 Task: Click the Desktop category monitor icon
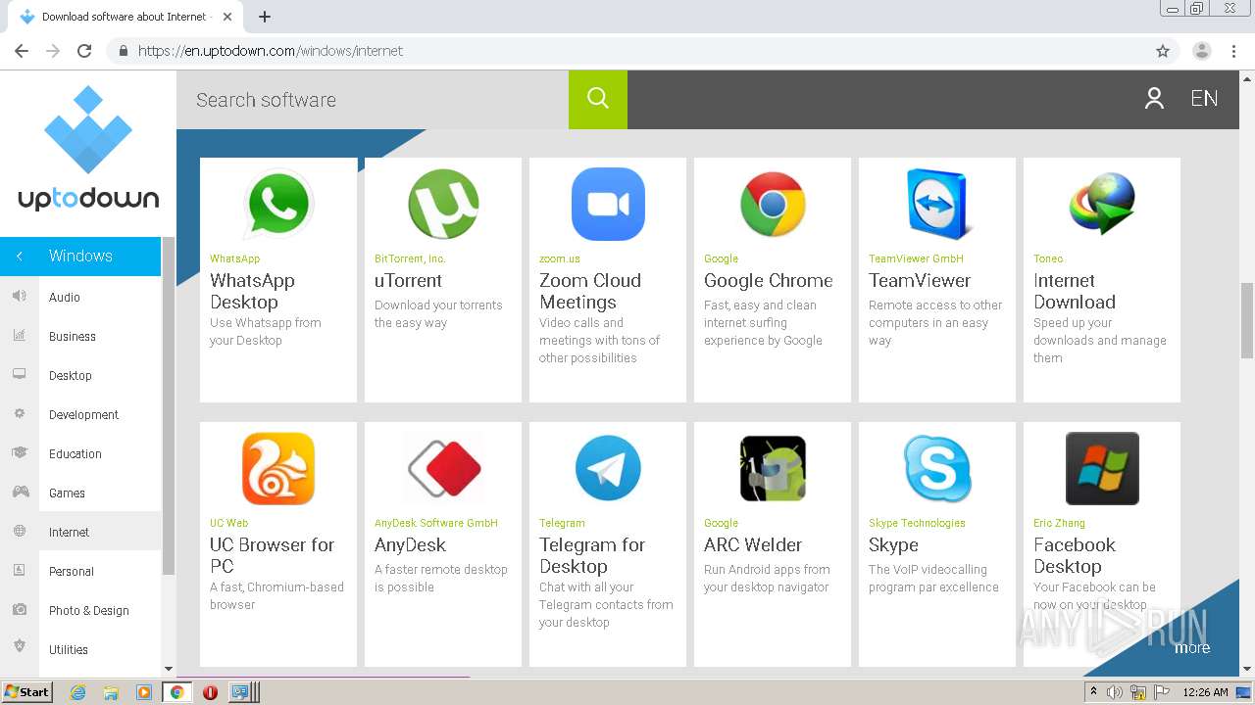click(x=19, y=375)
